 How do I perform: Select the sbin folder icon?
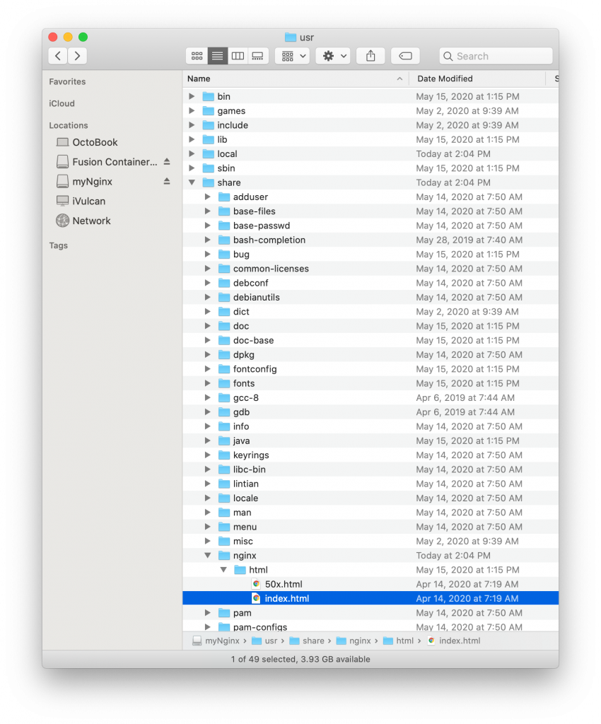tap(209, 168)
